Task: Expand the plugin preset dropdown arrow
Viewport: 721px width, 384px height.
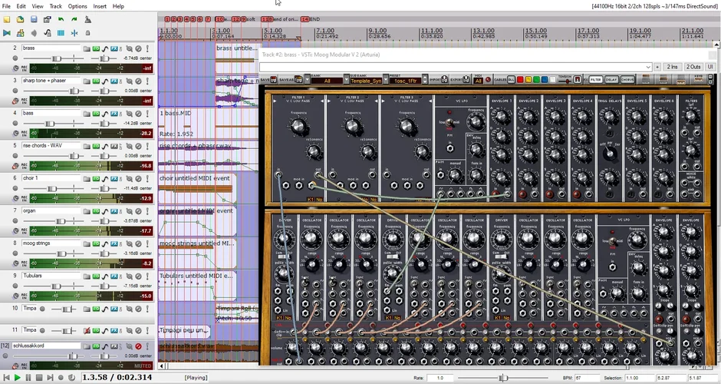Action: [x=648, y=67]
